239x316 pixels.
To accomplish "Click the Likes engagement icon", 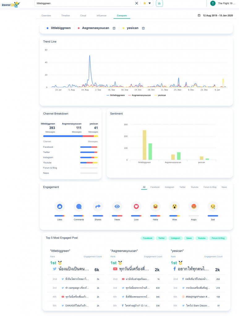I will [60, 206].
